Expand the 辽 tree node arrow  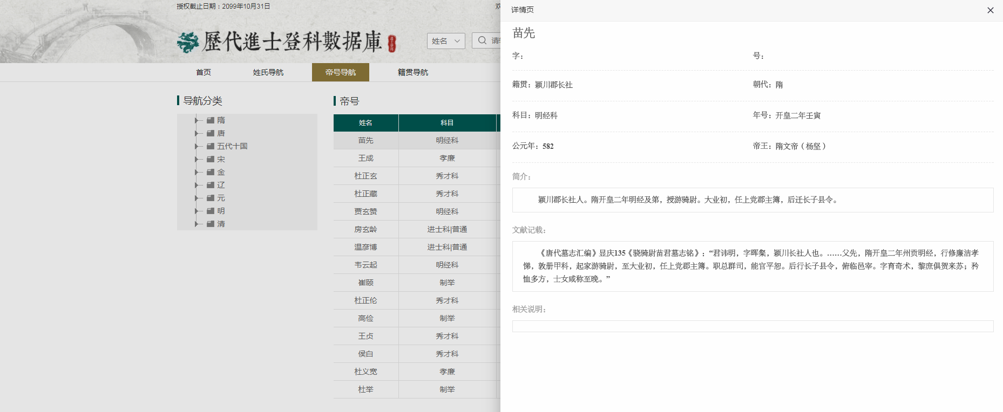tap(197, 185)
